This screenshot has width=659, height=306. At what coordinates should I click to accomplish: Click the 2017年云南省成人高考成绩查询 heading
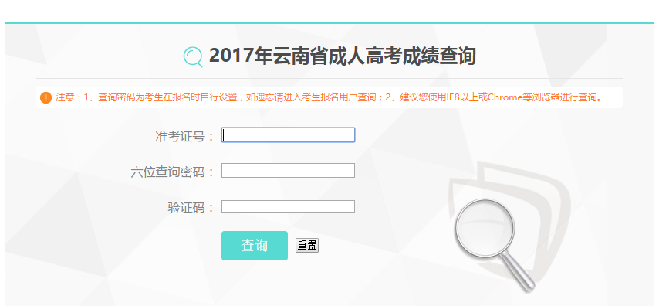[343, 56]
